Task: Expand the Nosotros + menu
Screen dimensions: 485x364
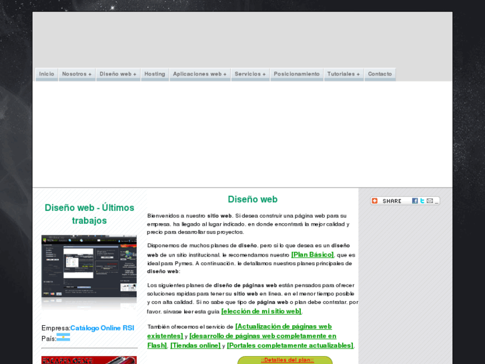Action: pyautogui.click(x=77, y=74)
